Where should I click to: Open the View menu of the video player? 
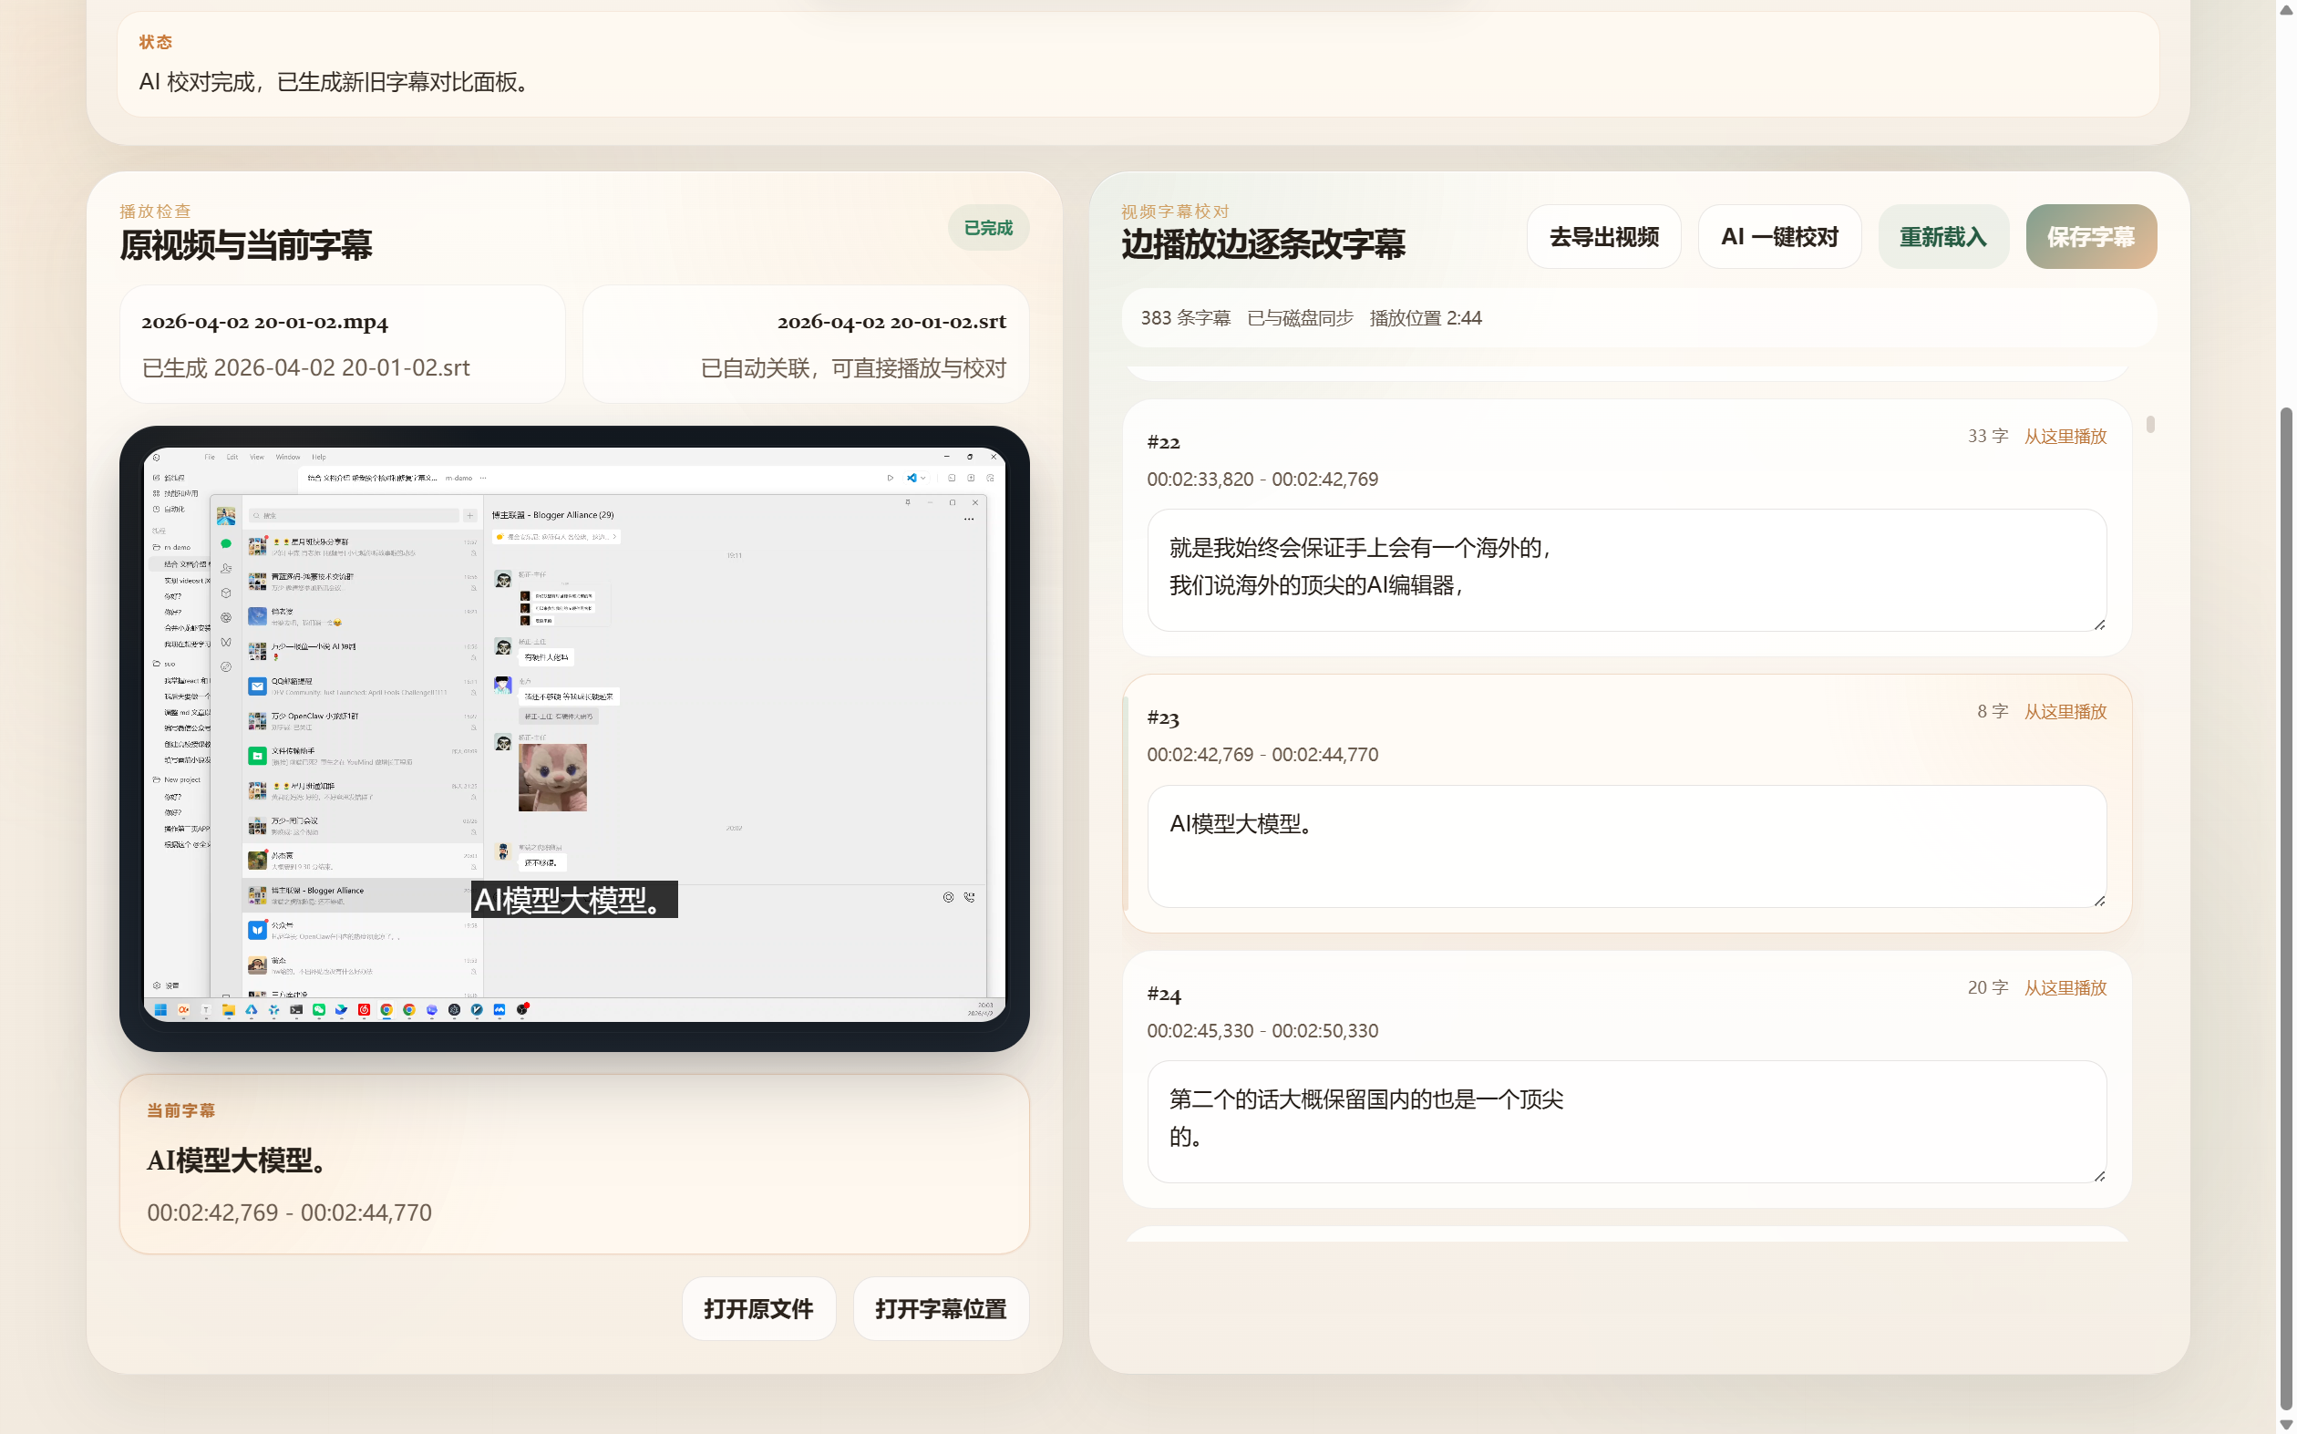tap(256, 457)
